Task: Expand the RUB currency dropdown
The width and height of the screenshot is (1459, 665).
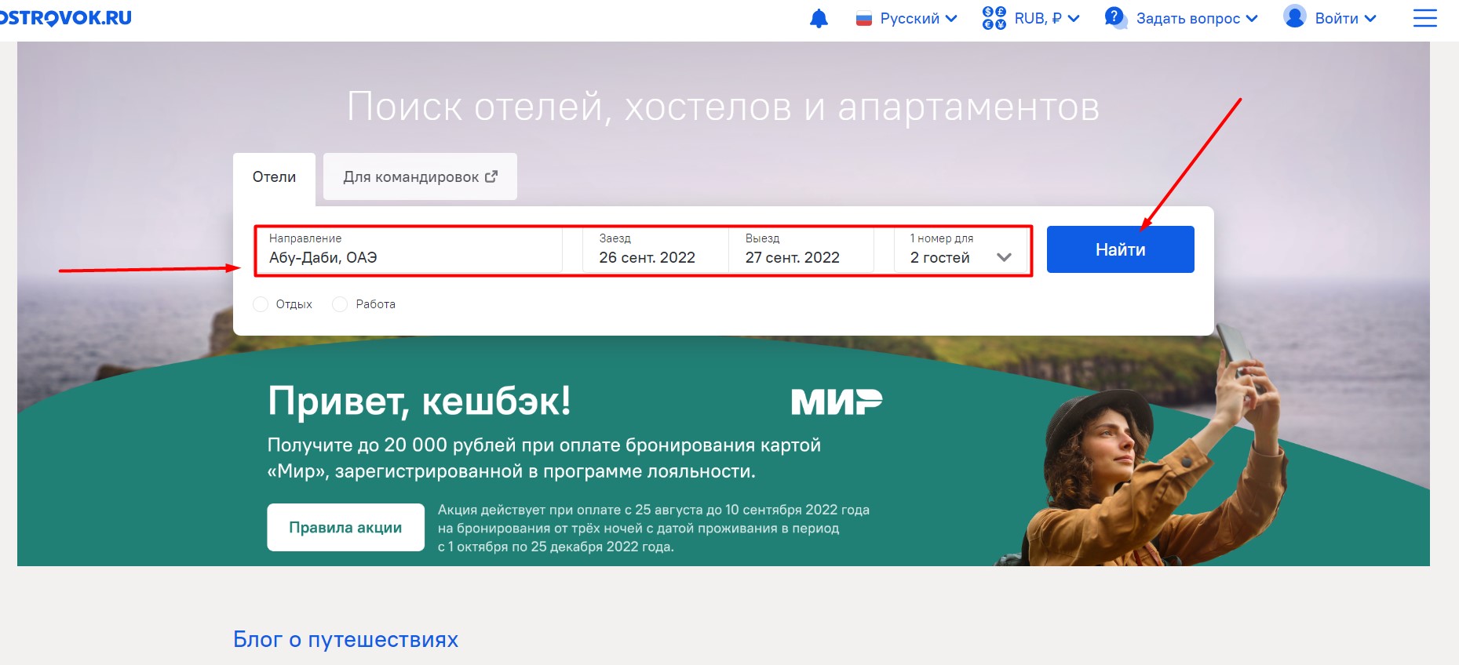Action: [x=1047, y=19]
